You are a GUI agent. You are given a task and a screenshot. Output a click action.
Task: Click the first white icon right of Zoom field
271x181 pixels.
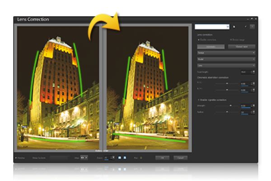click(x=119, y=158)
